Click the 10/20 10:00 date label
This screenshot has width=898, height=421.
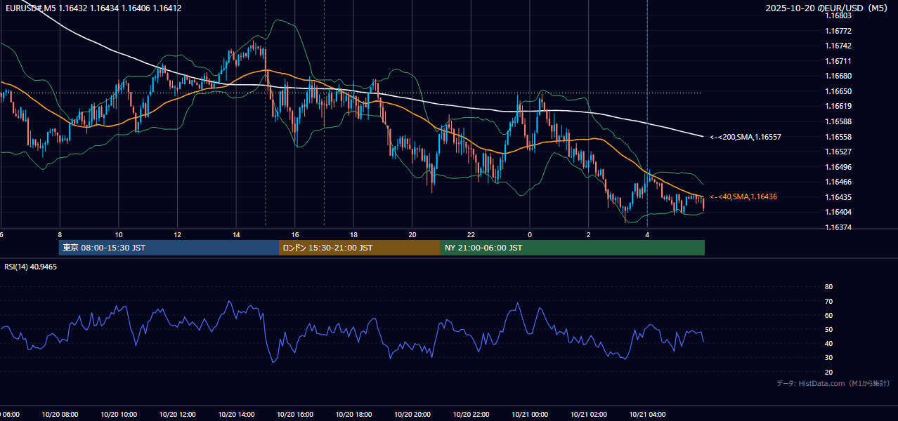pyautogui.click(x=119, y=415)
